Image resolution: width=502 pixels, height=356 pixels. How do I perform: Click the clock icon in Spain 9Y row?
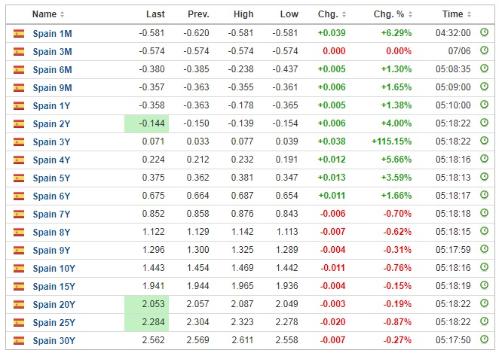(x=485, y=249)
